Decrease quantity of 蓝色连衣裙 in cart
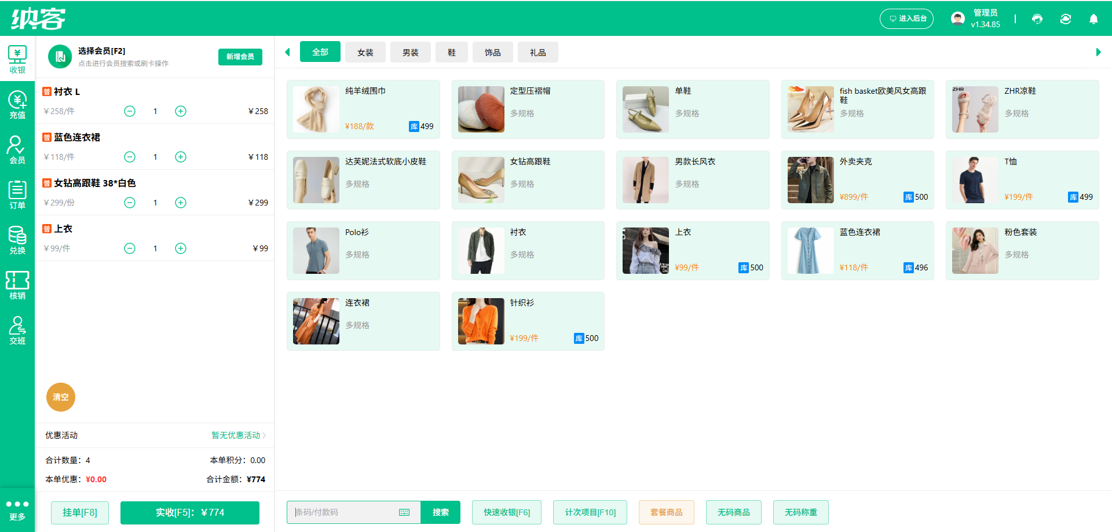The width and height of the screenshot is (1112, 532). tap(130, 157)
